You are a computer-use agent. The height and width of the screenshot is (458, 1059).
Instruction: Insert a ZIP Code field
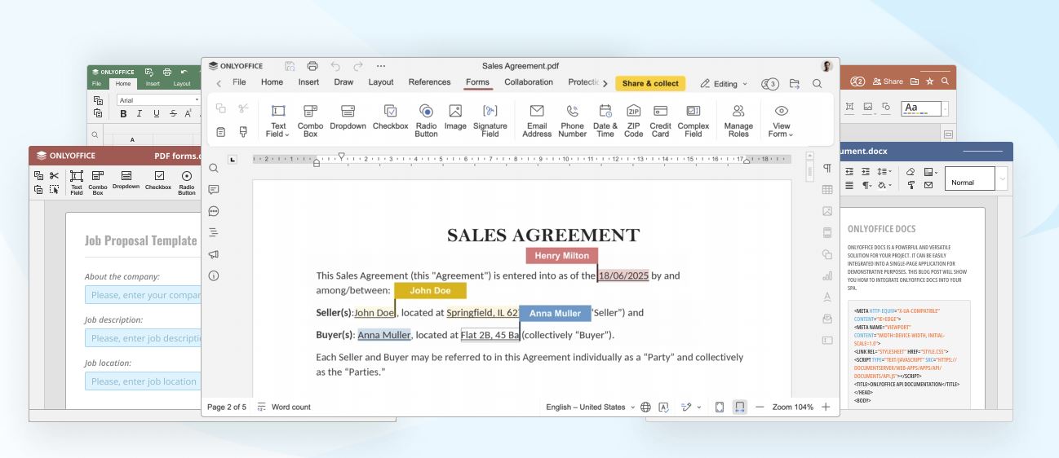(634, 120)
